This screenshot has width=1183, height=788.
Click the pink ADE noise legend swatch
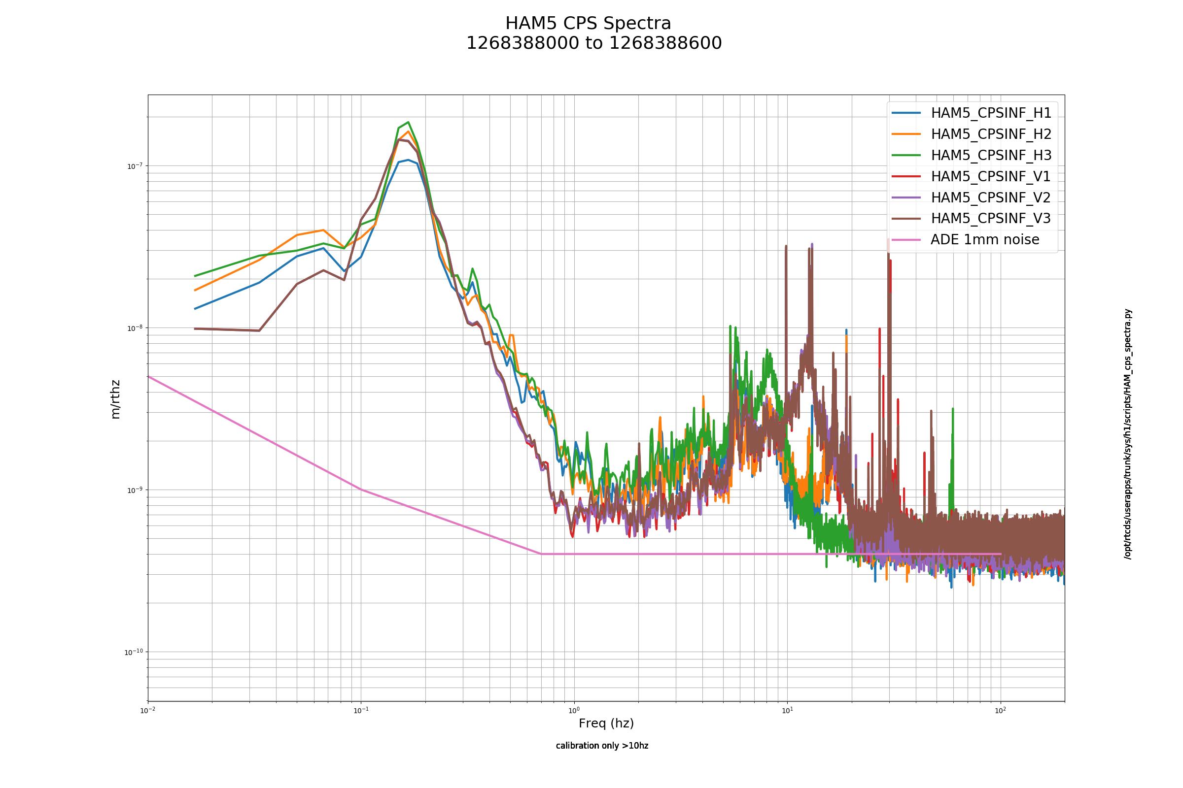[x=906, y=240]
